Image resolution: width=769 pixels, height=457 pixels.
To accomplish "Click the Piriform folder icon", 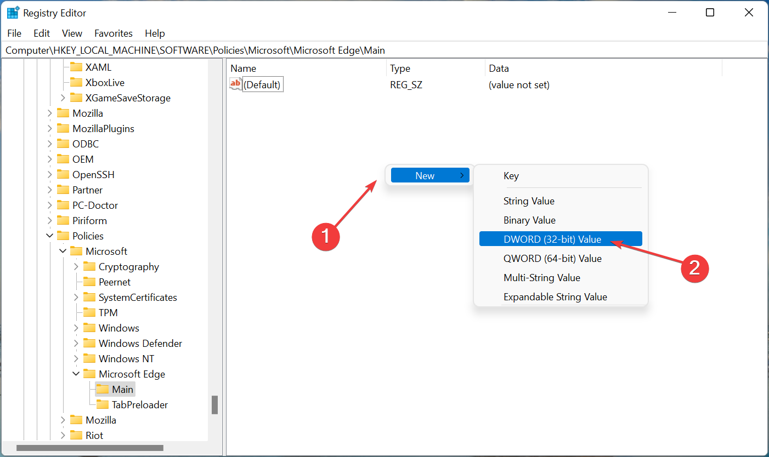I will click(63, 220).
